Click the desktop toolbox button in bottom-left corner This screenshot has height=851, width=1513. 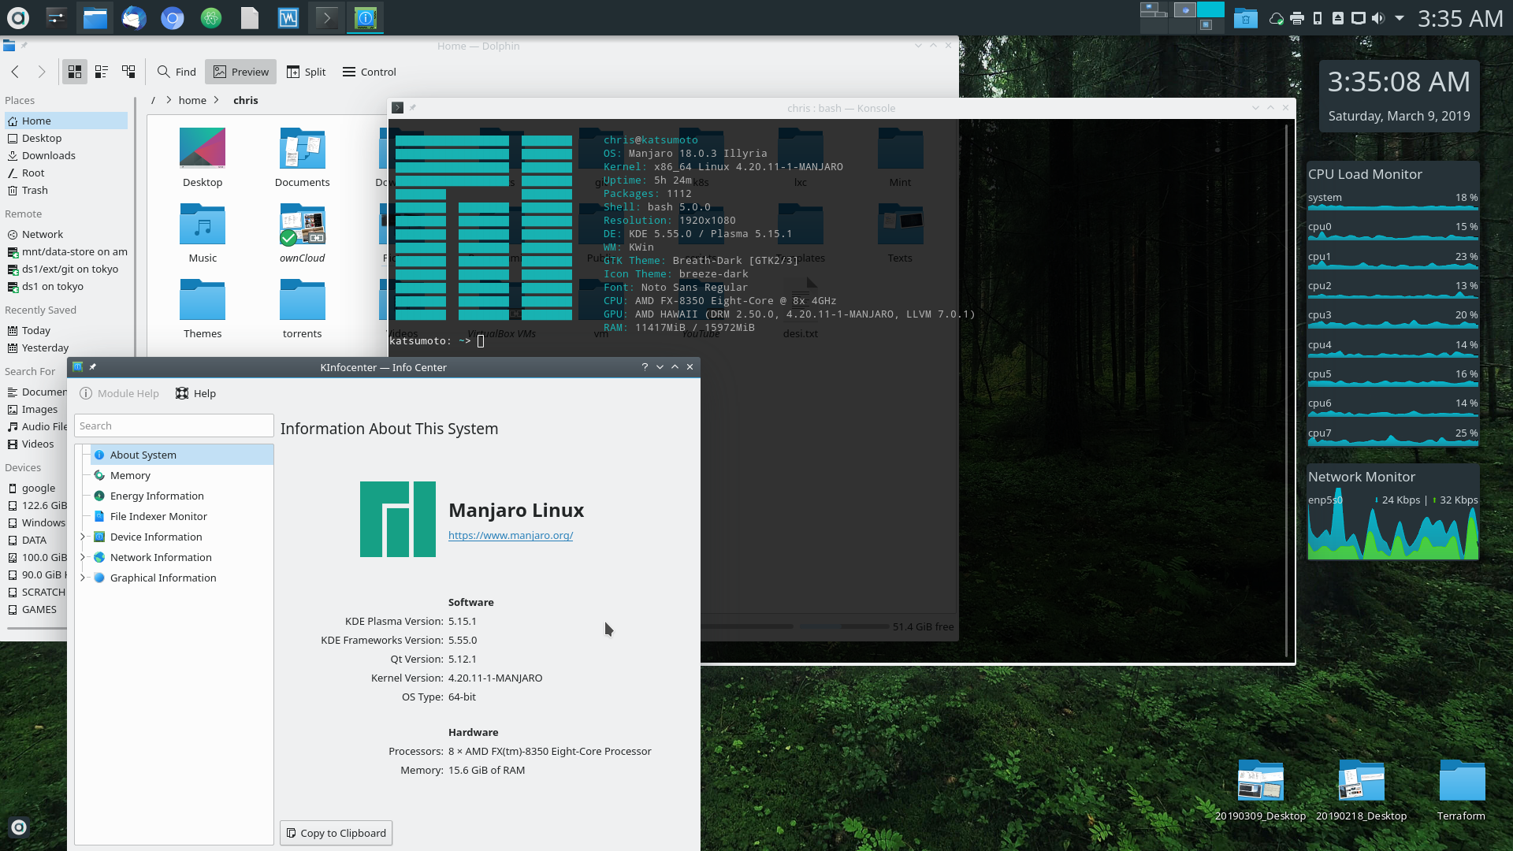(19, 827)
